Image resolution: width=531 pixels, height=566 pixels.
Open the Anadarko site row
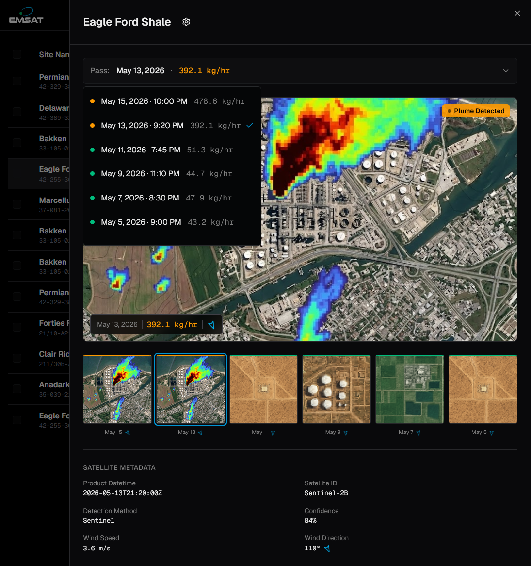[x=39, y=389]
